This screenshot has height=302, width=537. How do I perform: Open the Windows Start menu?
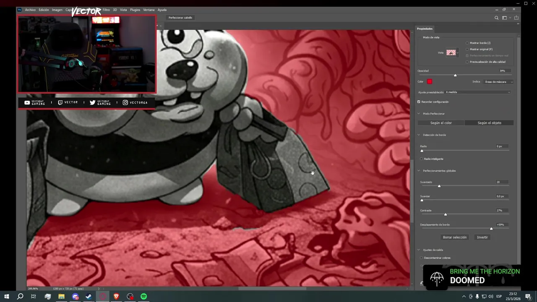tap(7, 297)
